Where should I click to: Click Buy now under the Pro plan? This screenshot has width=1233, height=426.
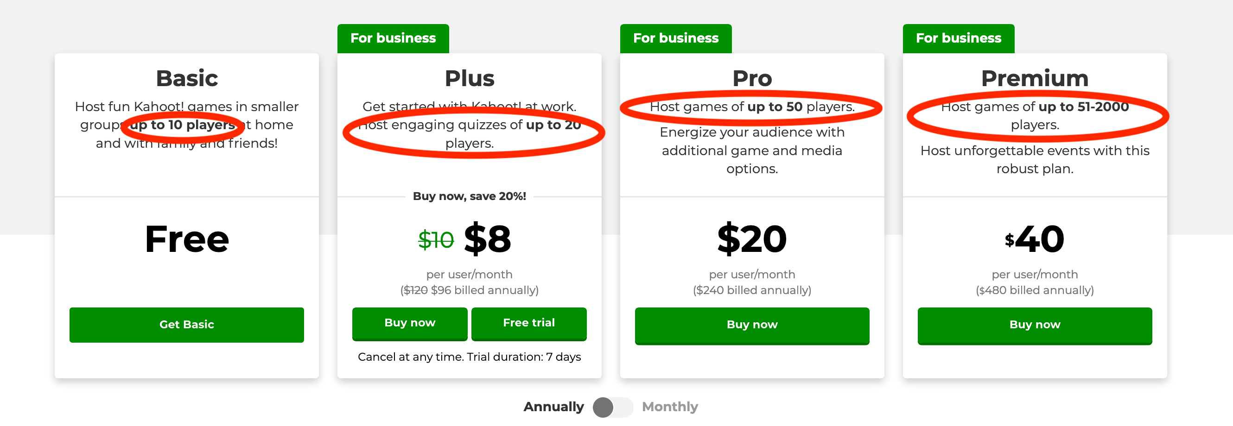click(x=751, y=325)
